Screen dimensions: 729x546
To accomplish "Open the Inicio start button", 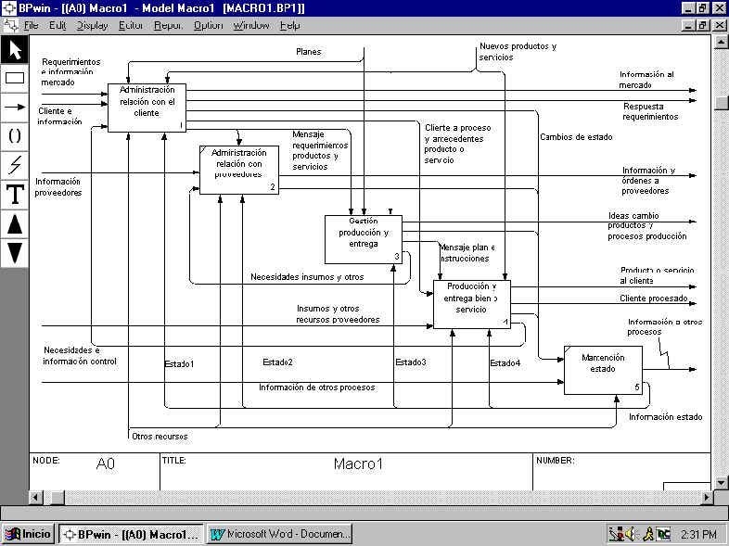I will pyautogui.click(x=29, y=534).
